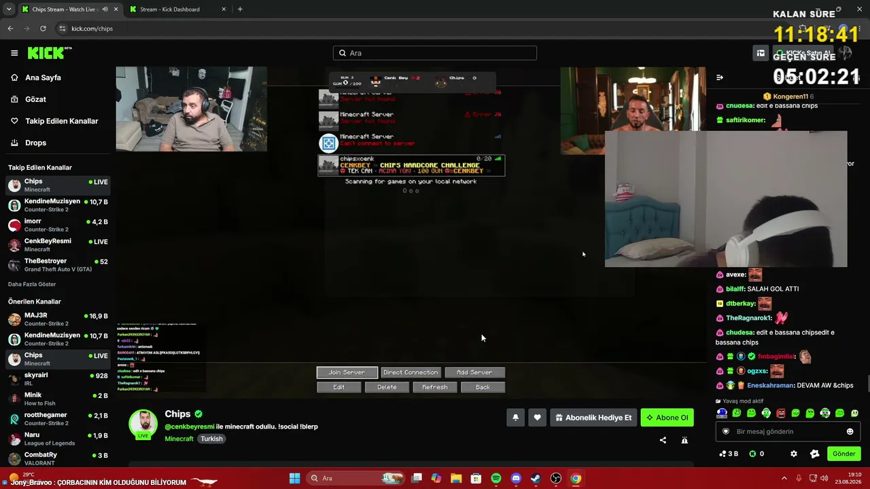The image size is (870, 489).
Task: Open the chat identity badge icon
Action: tap(726, 431)
